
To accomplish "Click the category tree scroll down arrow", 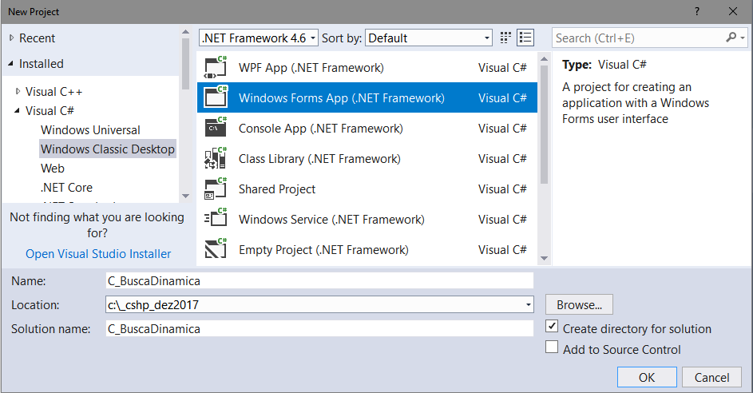I will 186,196.
